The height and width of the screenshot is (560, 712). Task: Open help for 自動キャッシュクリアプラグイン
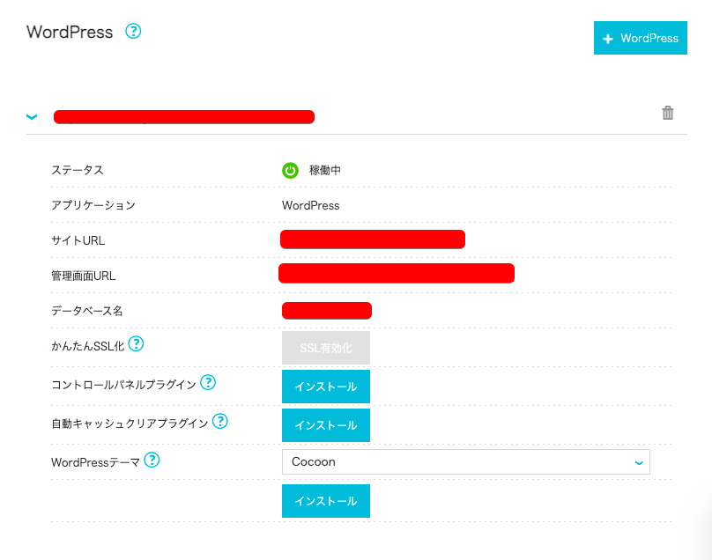tap(220, 421)
